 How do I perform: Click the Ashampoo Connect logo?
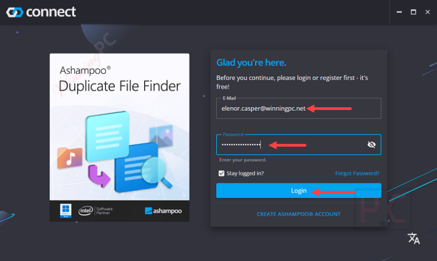pyautogui.click(x=41, y=12)
